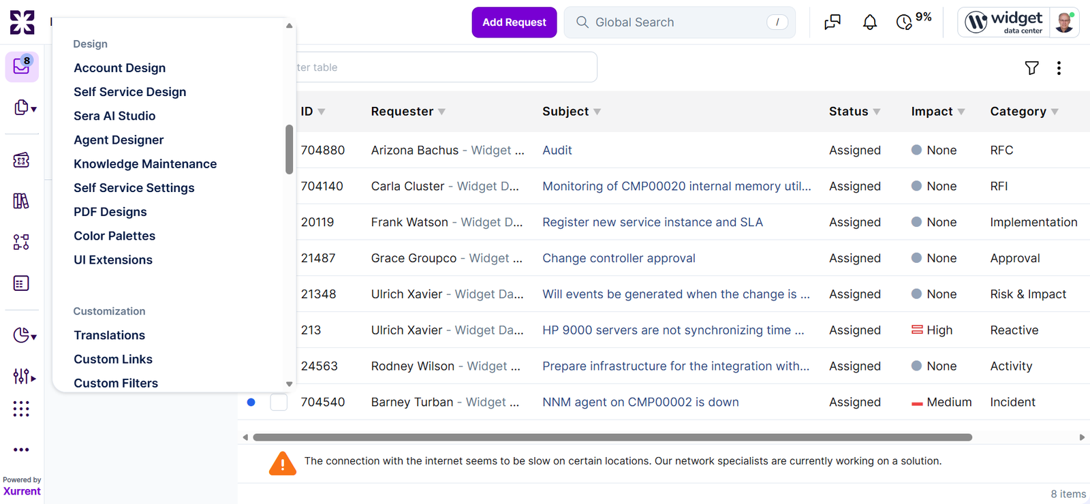Open Color Palettes menu item
Image resolution: width=1090 pixels, height=504 pixels.
point(114,236)
